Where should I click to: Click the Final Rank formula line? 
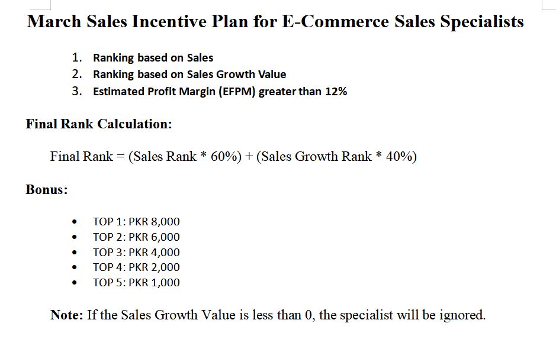[x=233, y=156]
